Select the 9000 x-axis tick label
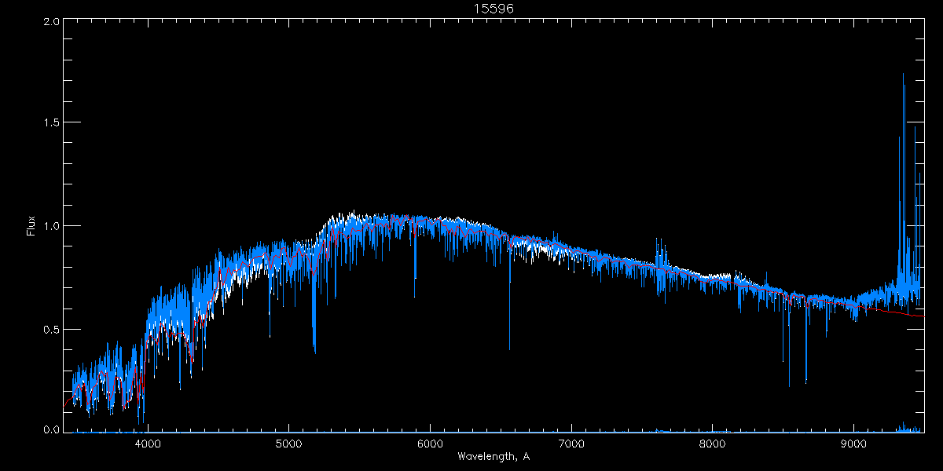 [x=854, y=443]
